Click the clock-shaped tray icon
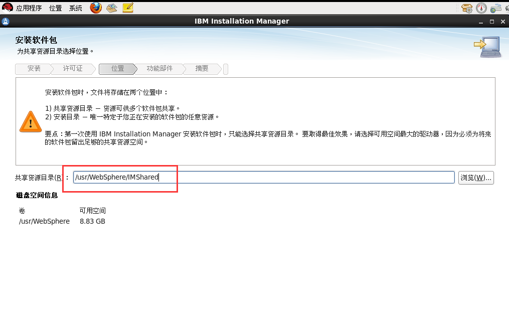 (481, 8)
